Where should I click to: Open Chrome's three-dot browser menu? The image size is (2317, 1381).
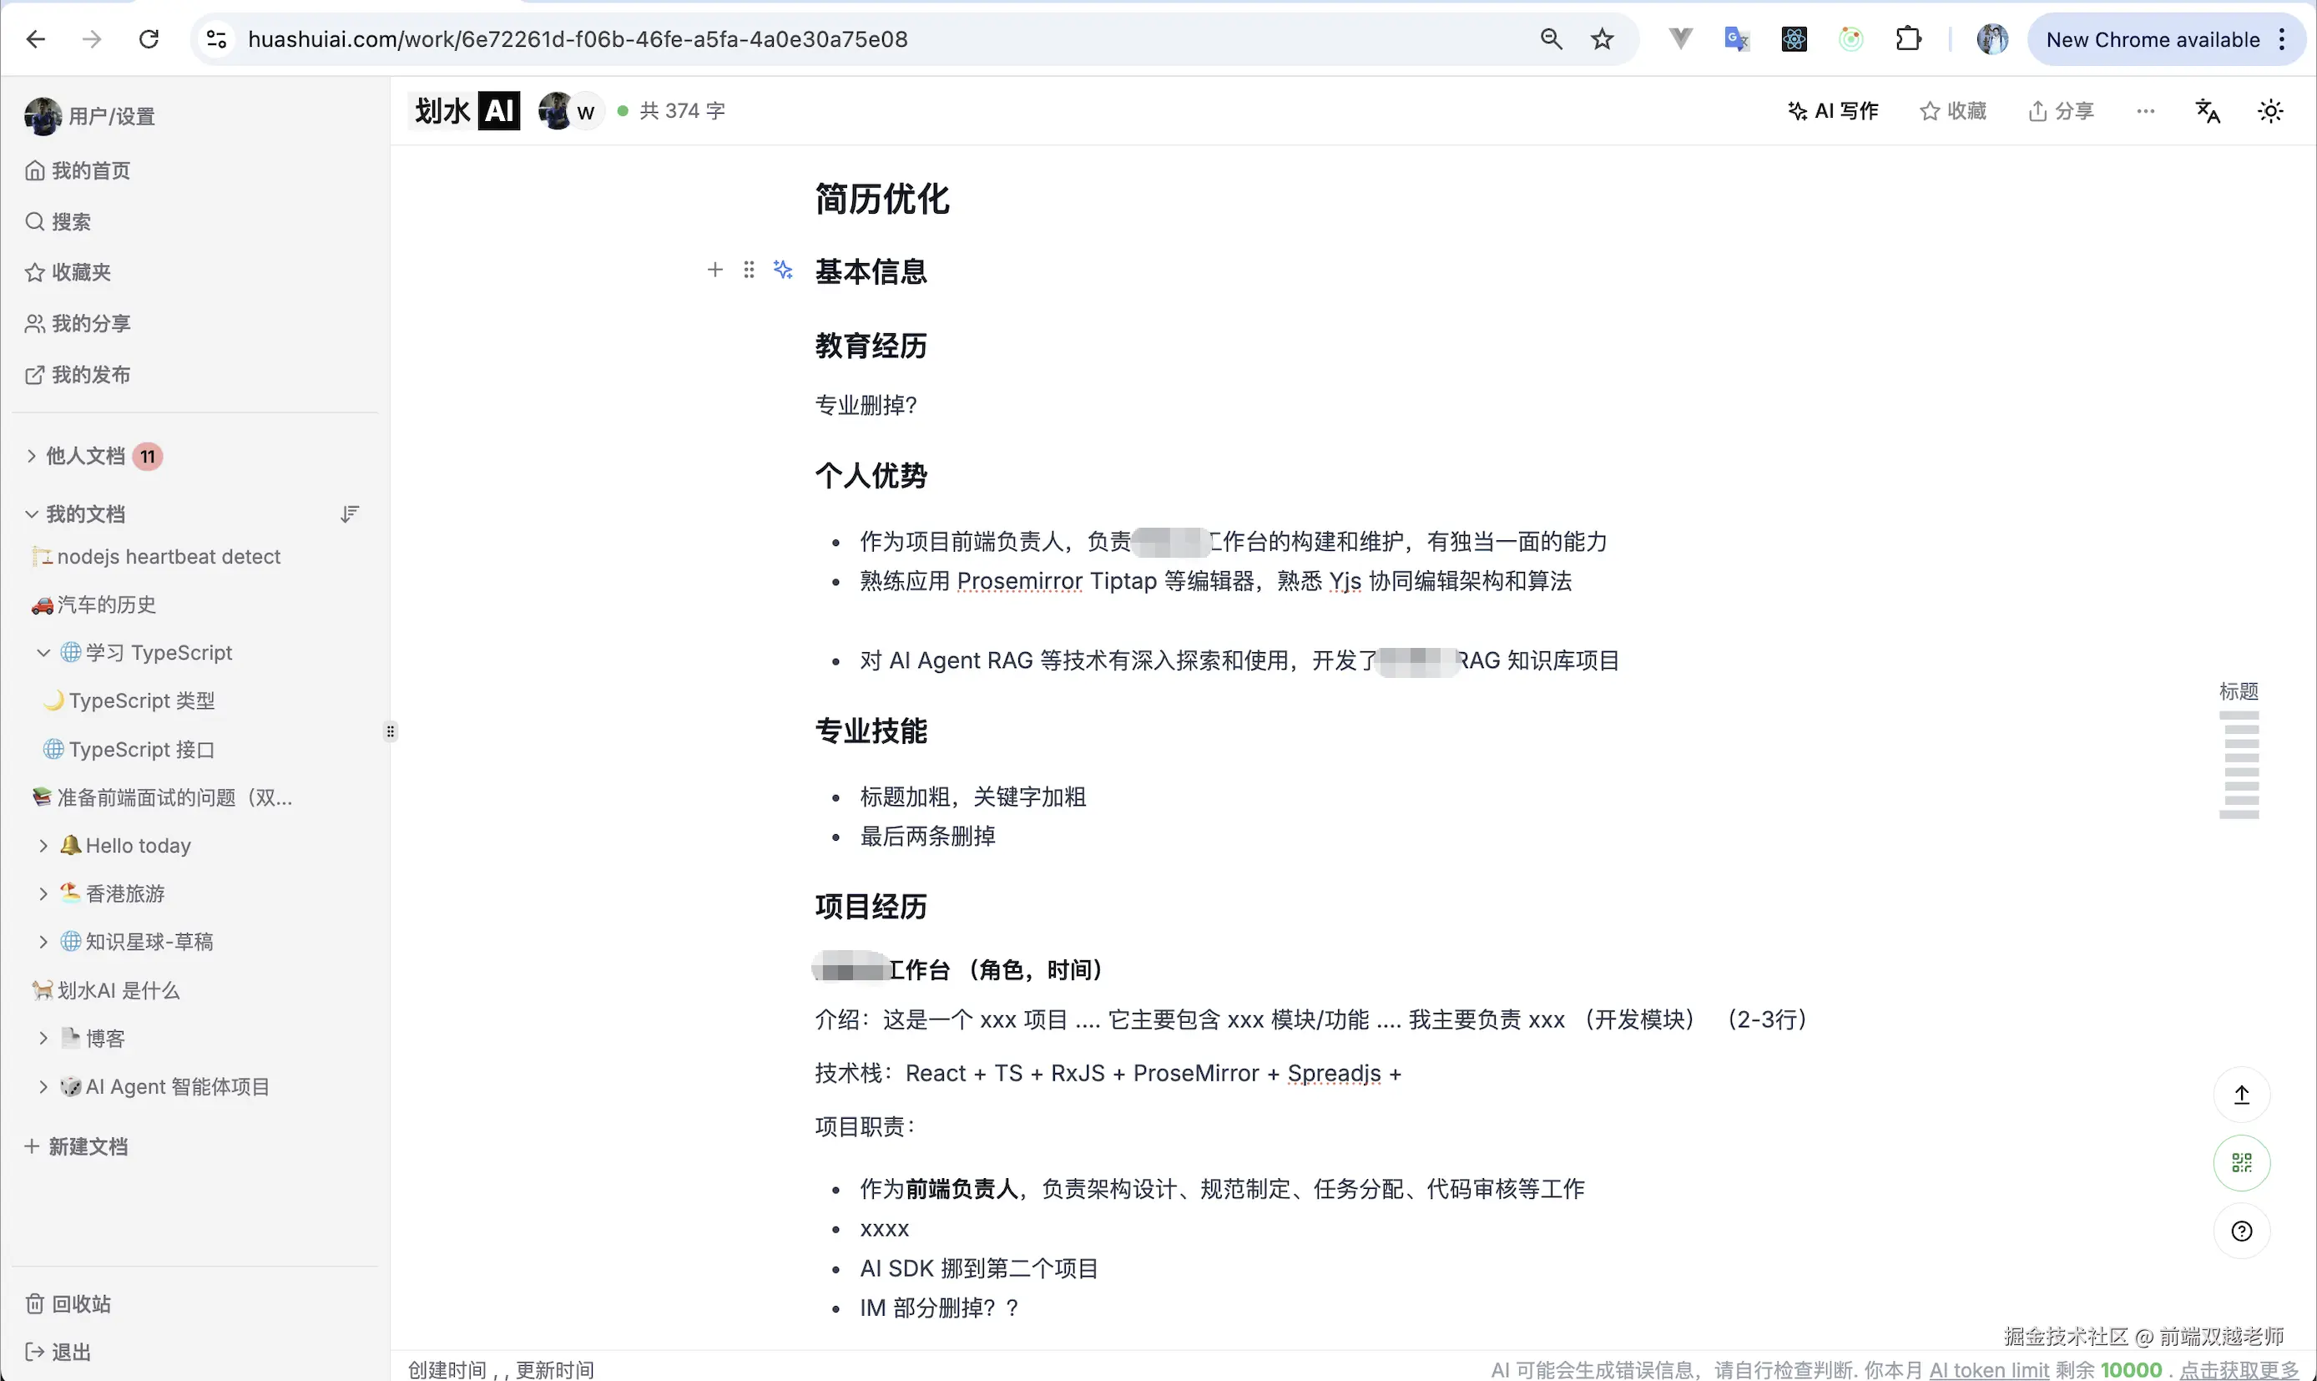pos(2284,38)
